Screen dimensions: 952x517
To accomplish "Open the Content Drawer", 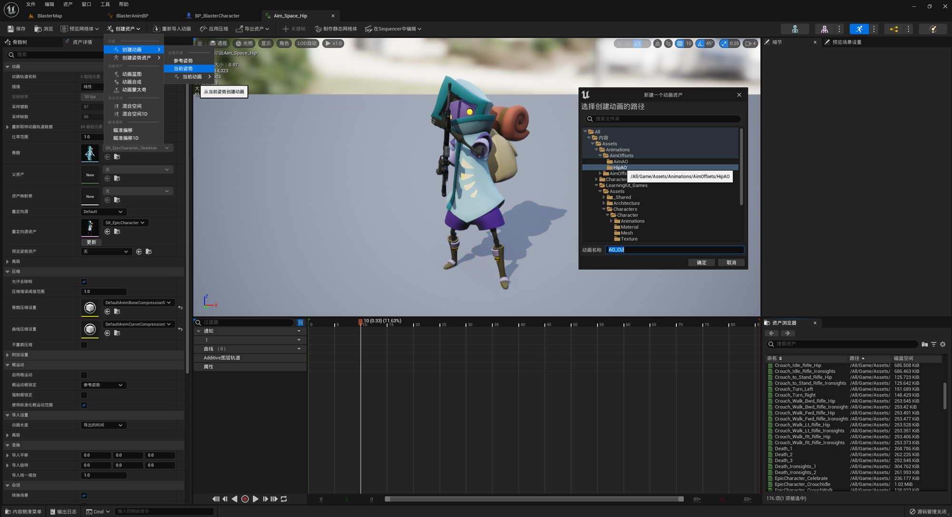I will (x=24, y=512).
